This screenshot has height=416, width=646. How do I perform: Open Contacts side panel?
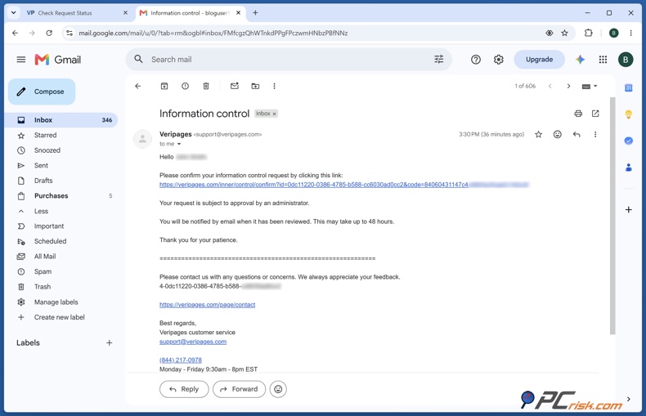coord(628,168)
